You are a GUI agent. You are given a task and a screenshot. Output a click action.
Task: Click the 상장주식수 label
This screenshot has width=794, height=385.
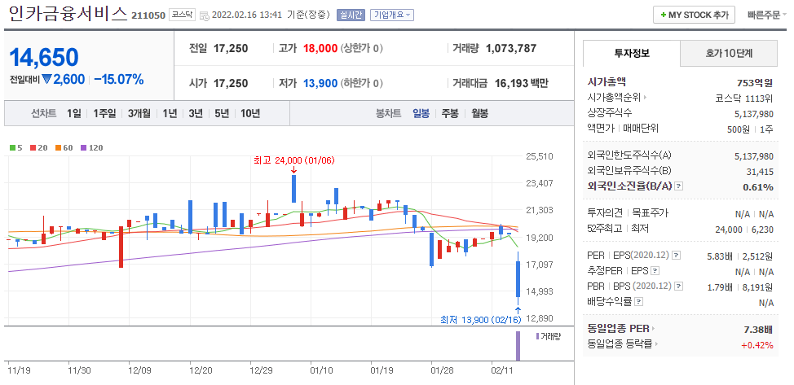[x=610, y=113]
